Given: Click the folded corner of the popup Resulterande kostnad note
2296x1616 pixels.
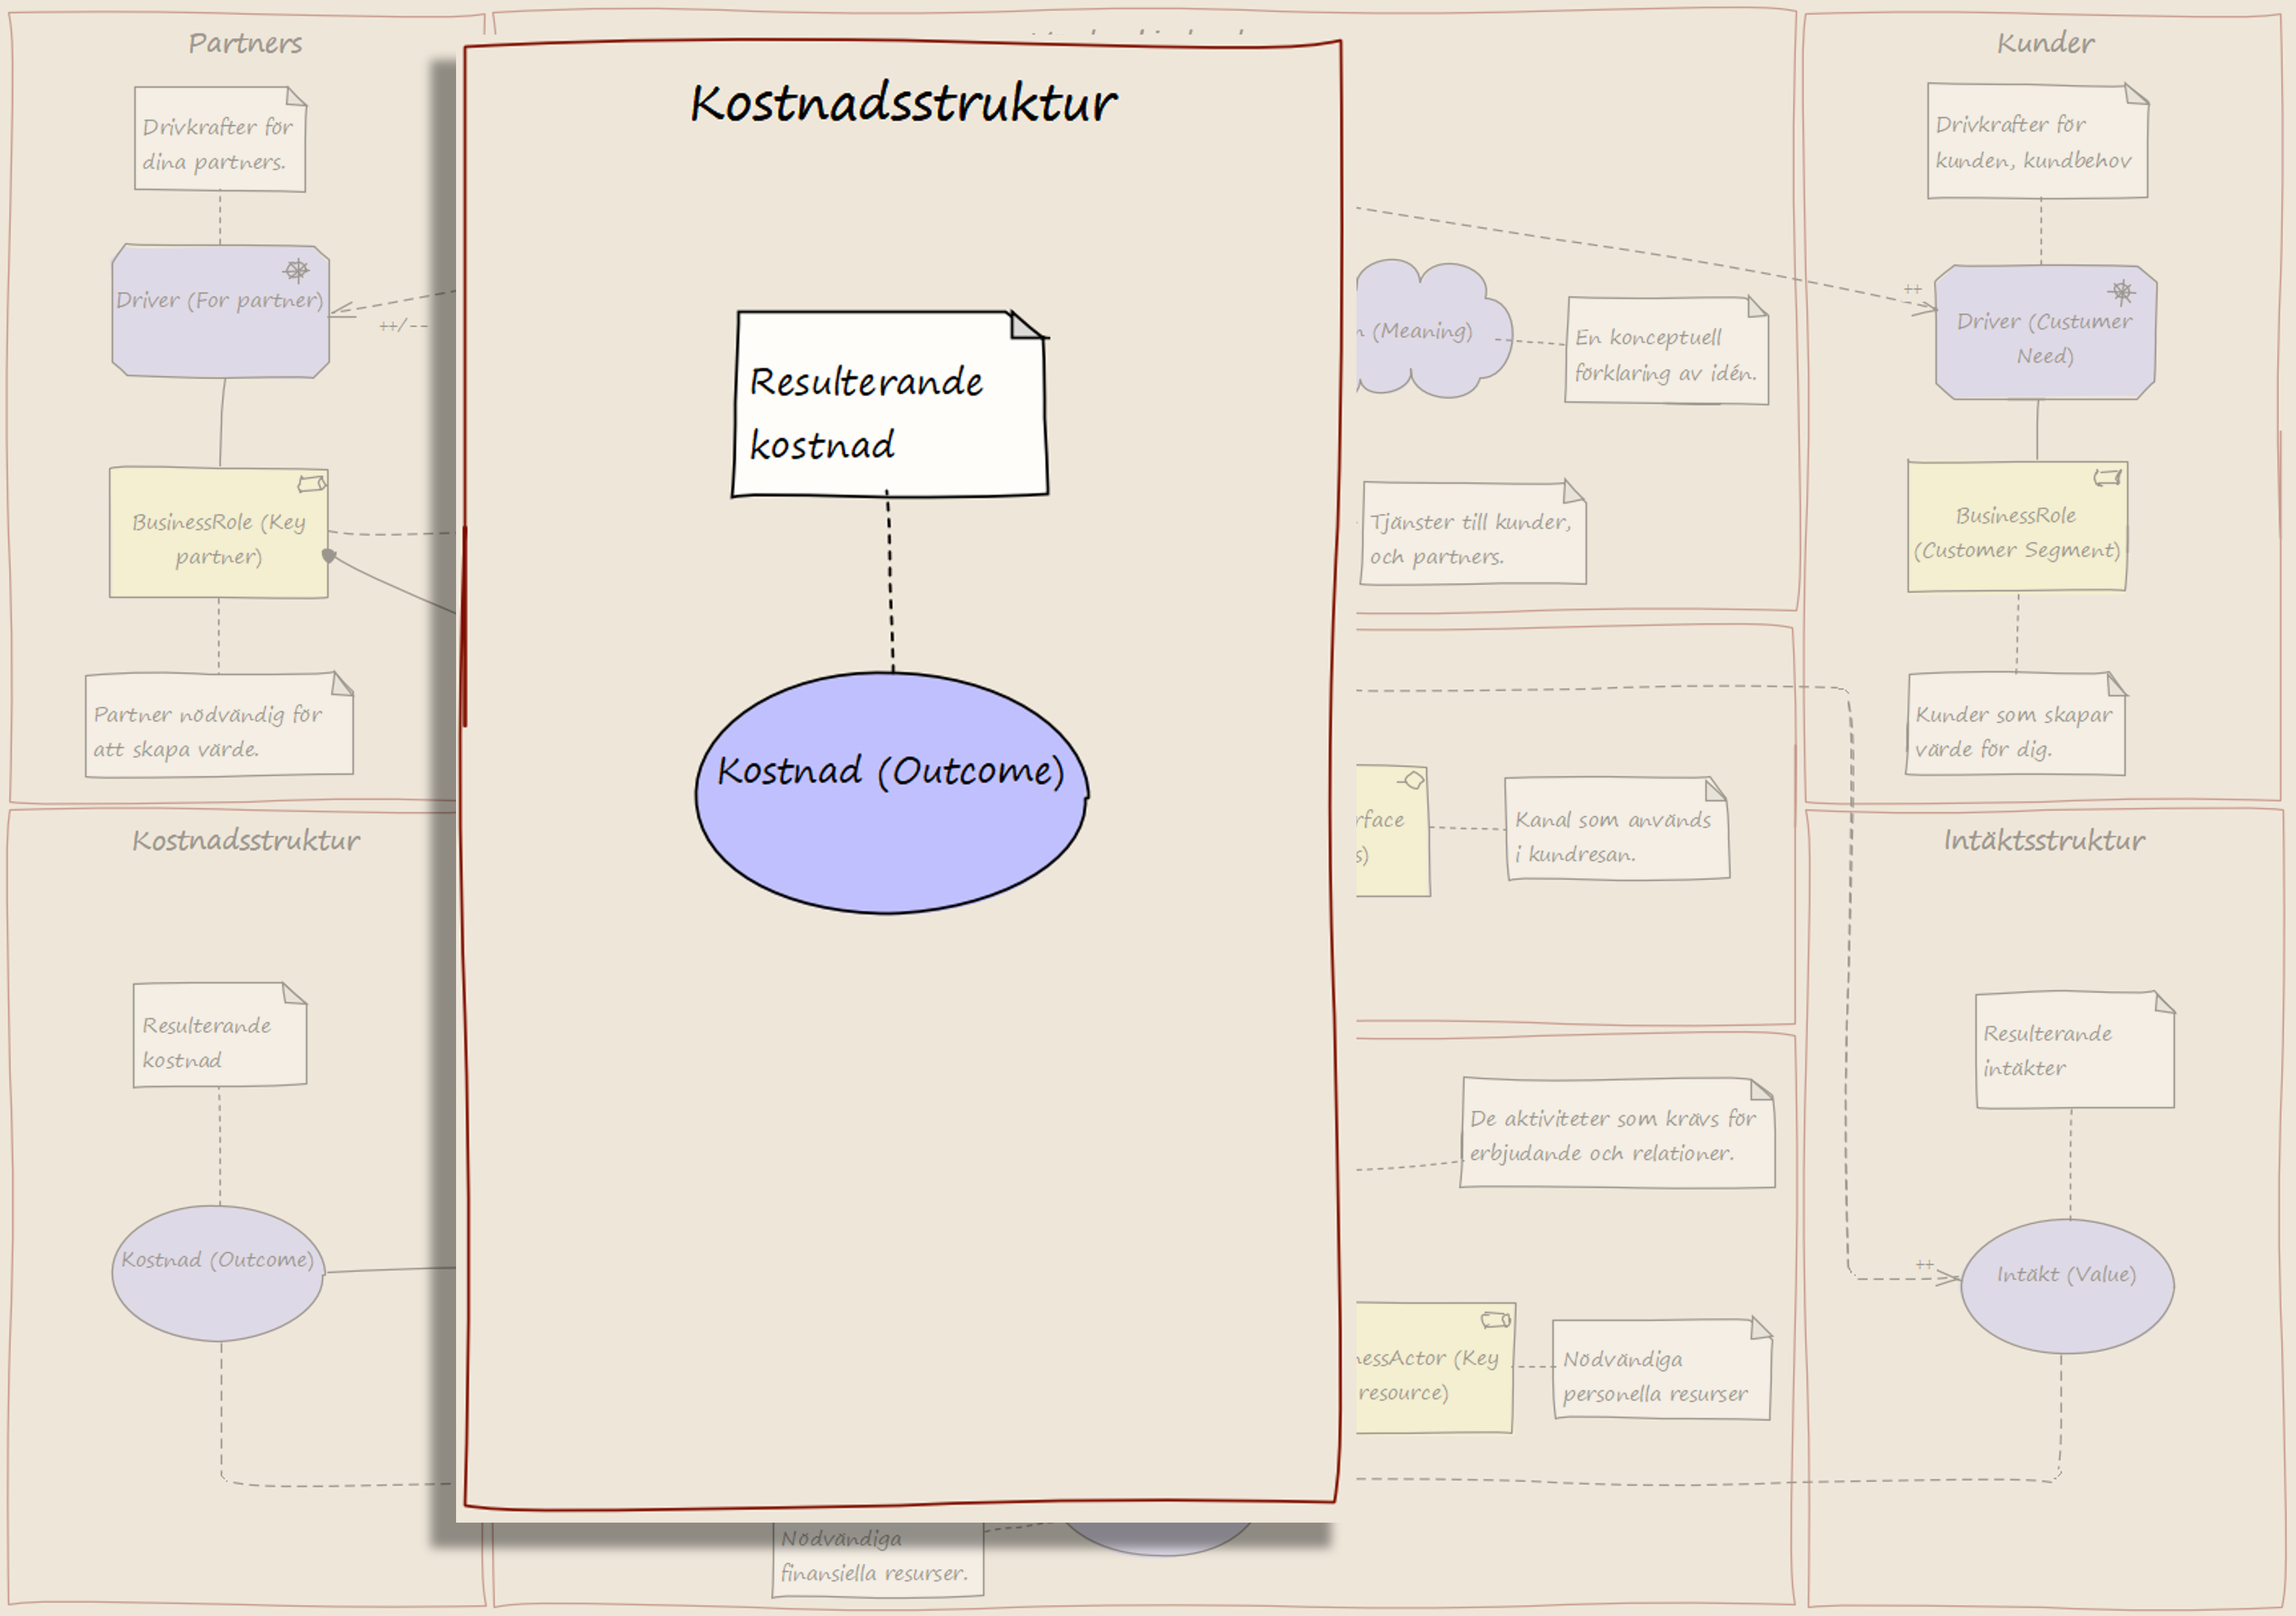Looking at the screenshot, I should point(1027,325).
